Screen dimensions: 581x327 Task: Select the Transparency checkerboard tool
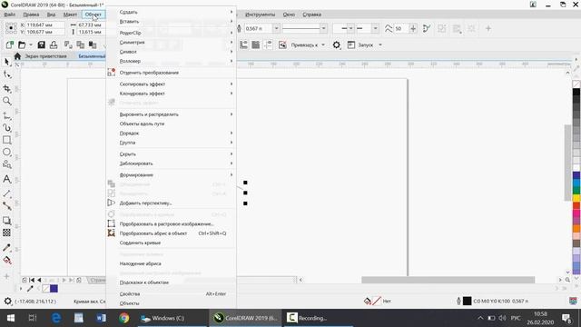[6, 233]
